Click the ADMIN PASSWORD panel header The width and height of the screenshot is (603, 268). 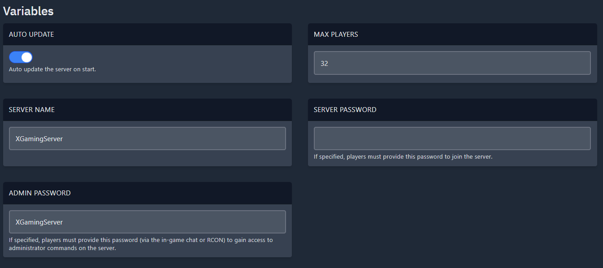pos(40,193)
